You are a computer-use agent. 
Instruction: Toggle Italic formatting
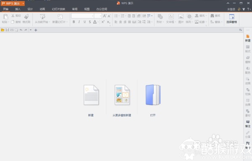pos(79,22)
